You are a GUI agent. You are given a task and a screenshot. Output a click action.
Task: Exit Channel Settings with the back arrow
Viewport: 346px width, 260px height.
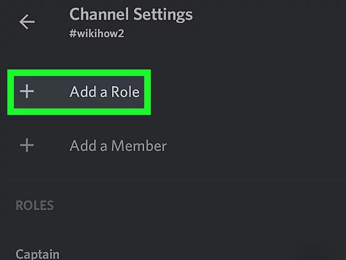27,22
